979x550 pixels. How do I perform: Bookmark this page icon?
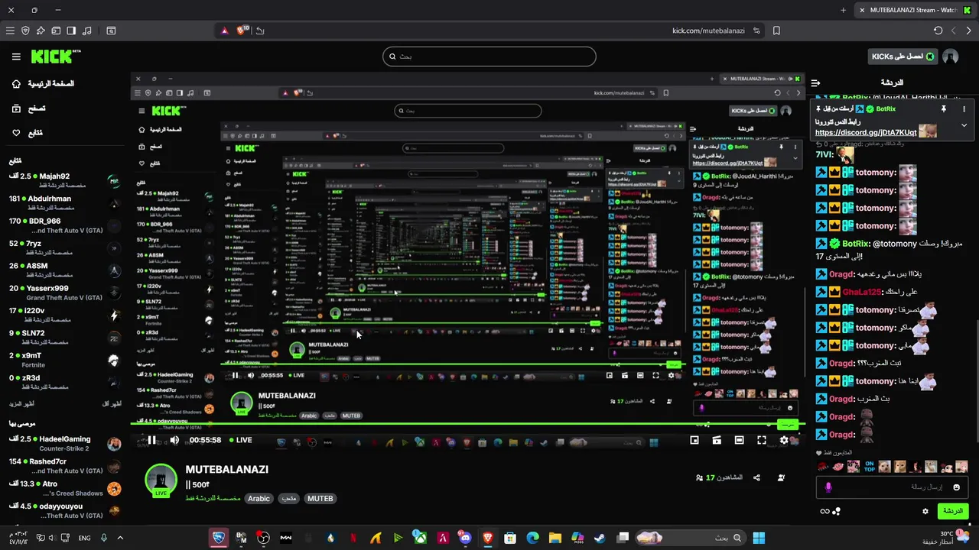(776, 31)
